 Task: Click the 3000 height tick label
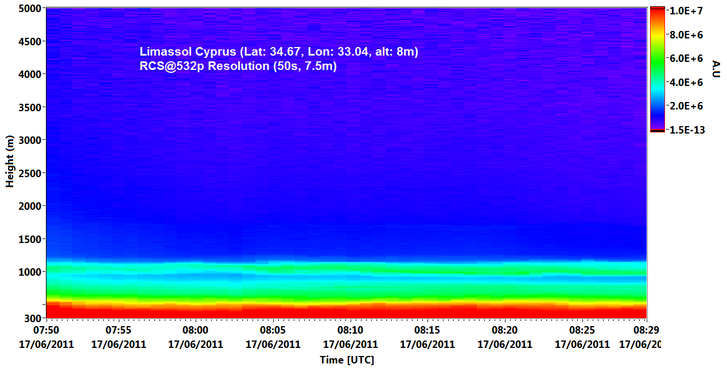[x=29, y=140]
